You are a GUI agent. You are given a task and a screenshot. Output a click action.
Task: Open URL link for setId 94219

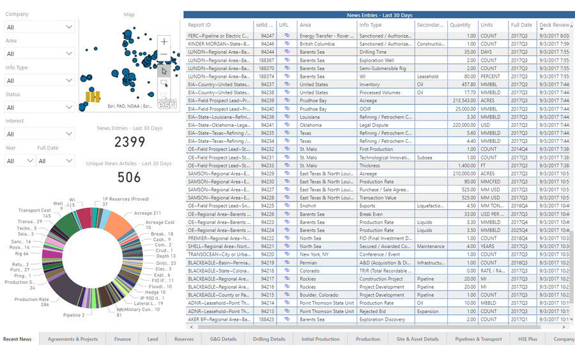pos(287,262)
